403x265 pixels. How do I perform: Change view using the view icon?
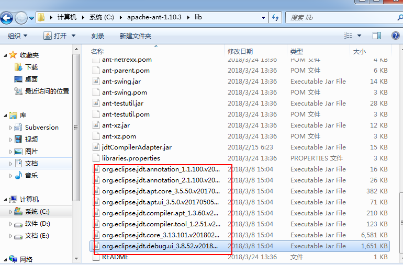tap(348, 36)
